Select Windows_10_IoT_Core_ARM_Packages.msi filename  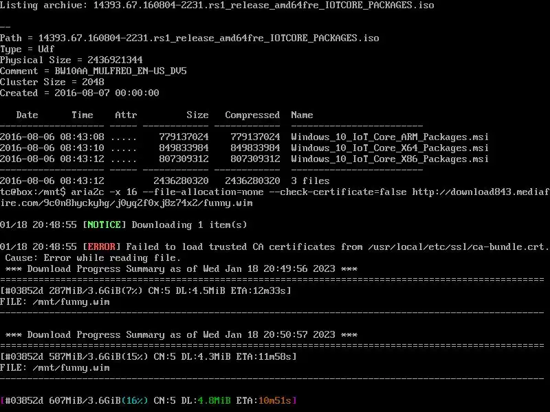click(390, 137)
